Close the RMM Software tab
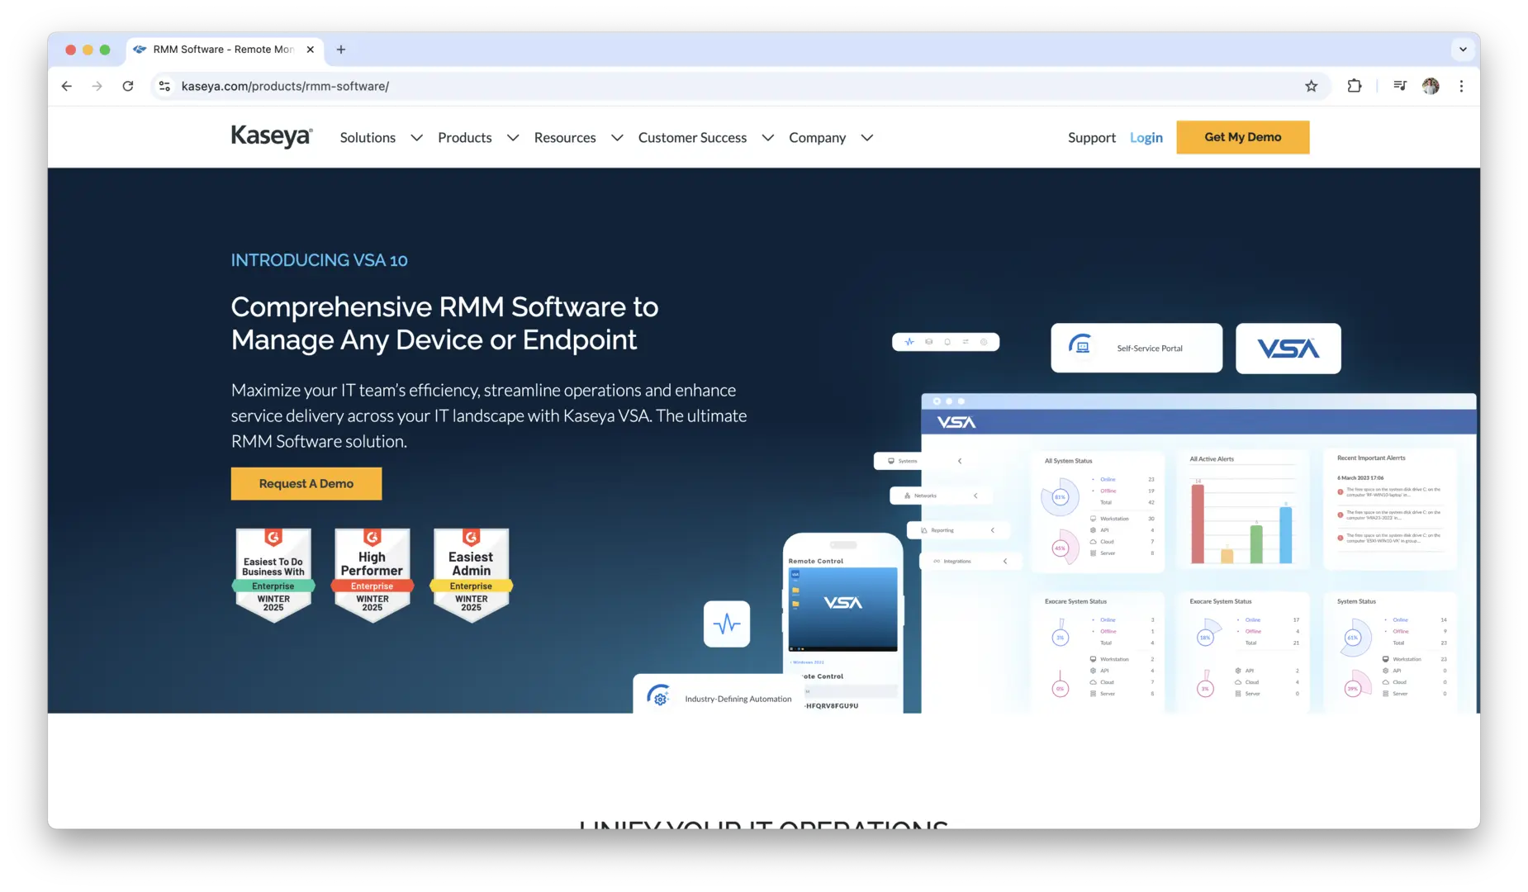1528x892 pixels. 311,50
